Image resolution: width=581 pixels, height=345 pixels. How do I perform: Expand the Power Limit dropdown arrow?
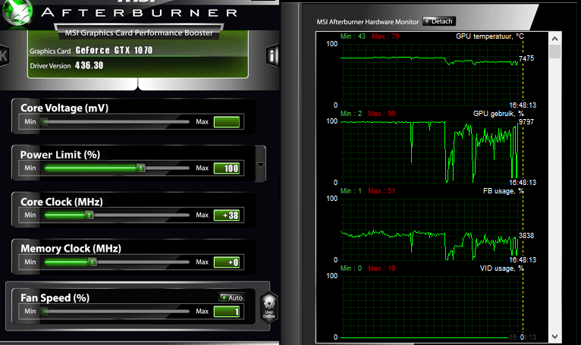(x=260, y=165)
